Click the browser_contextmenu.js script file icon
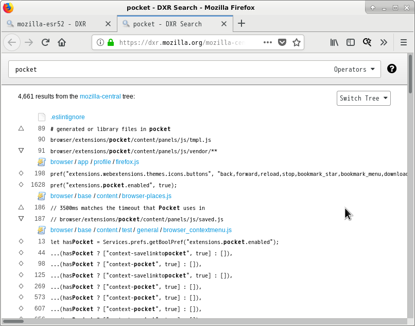Screen dimensions: 415x326 click(x=42, y=230)
